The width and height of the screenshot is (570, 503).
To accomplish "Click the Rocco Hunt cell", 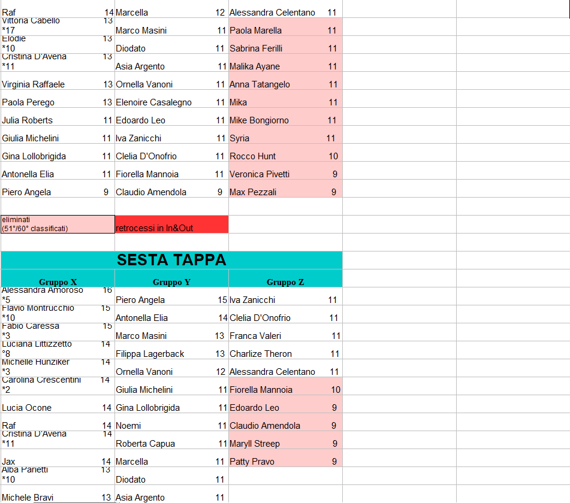I will pyautogui.click(x=253, y=156).
